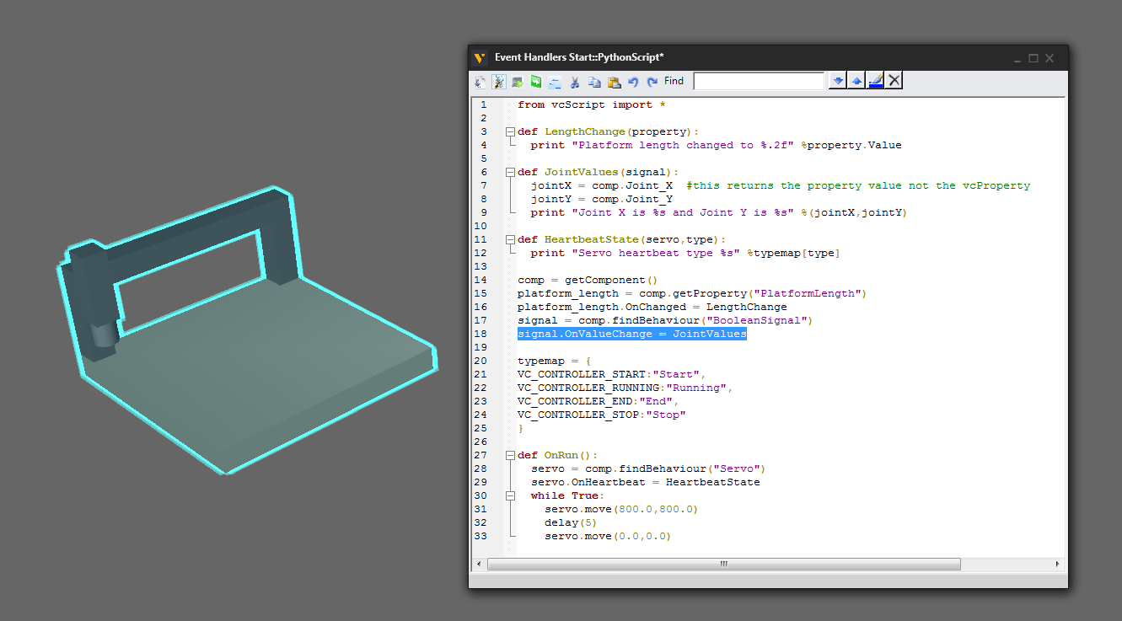The width and height of the screenshot is (1122, 621).
Task: Clear search with the X icon by Find
Action: tap(894, 81)
